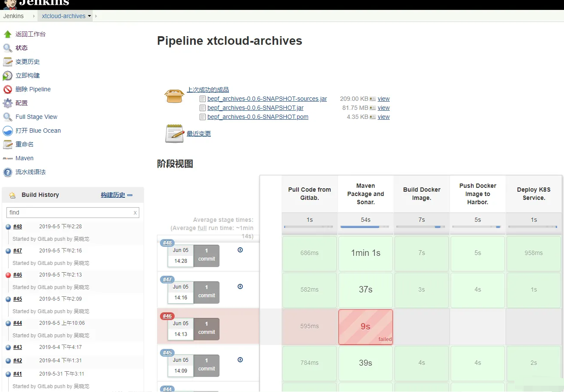The width and height of the screenshot is (564, 392).
Task: Collapse the Build History panel with minus icon
Action: 130,195
